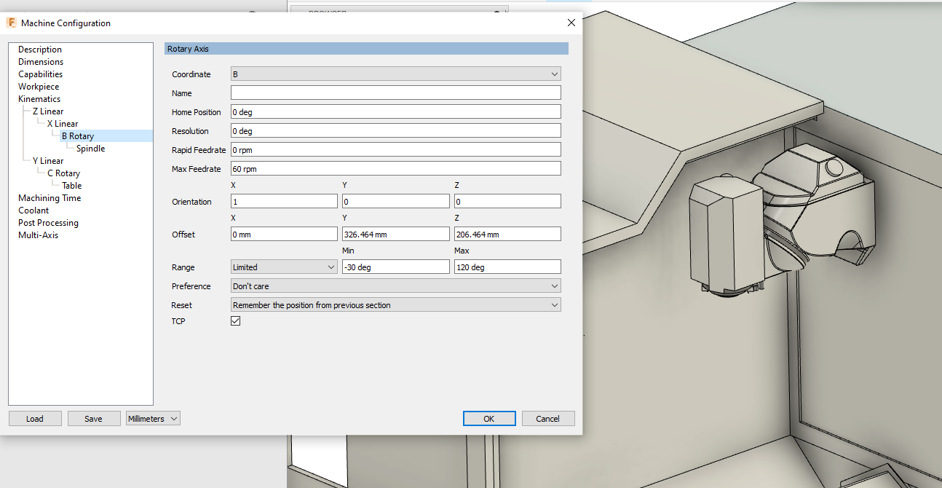Select Kinematics in the tree

(39, 99)
